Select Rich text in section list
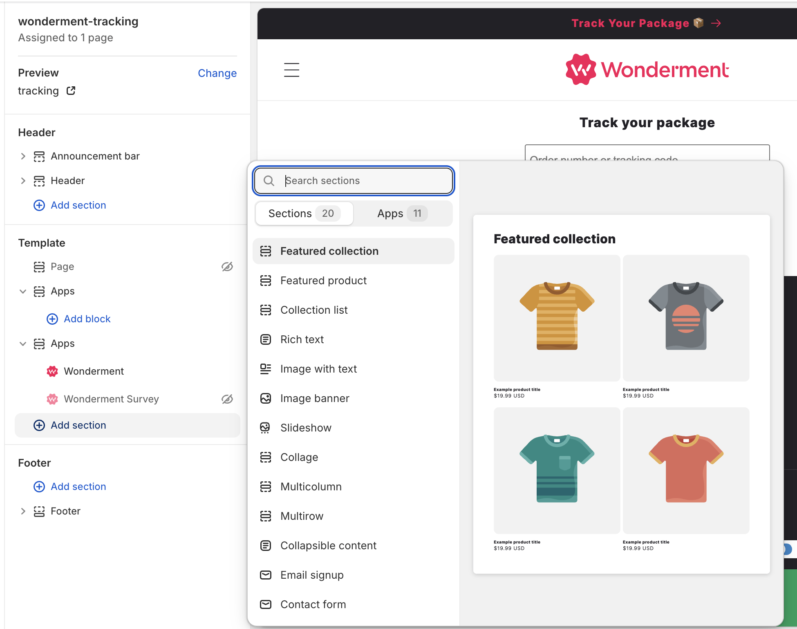 (x=354, y=339)
